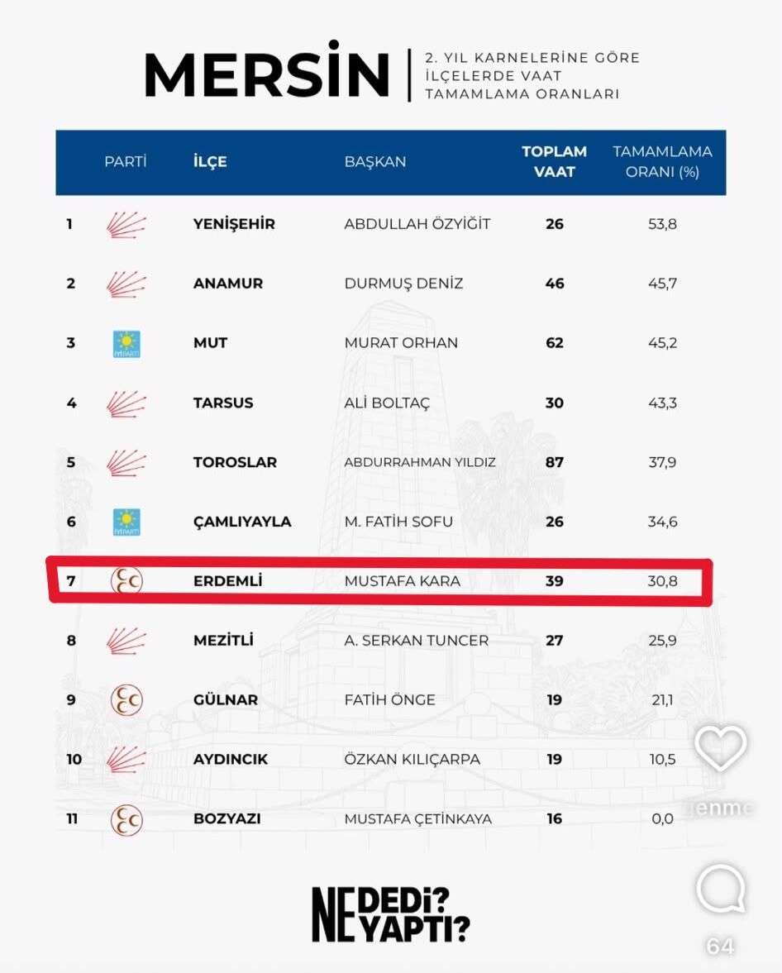Select the TAMAMLAMA ORANI (%) column header
Screen dimensions: 782x973
662,161
